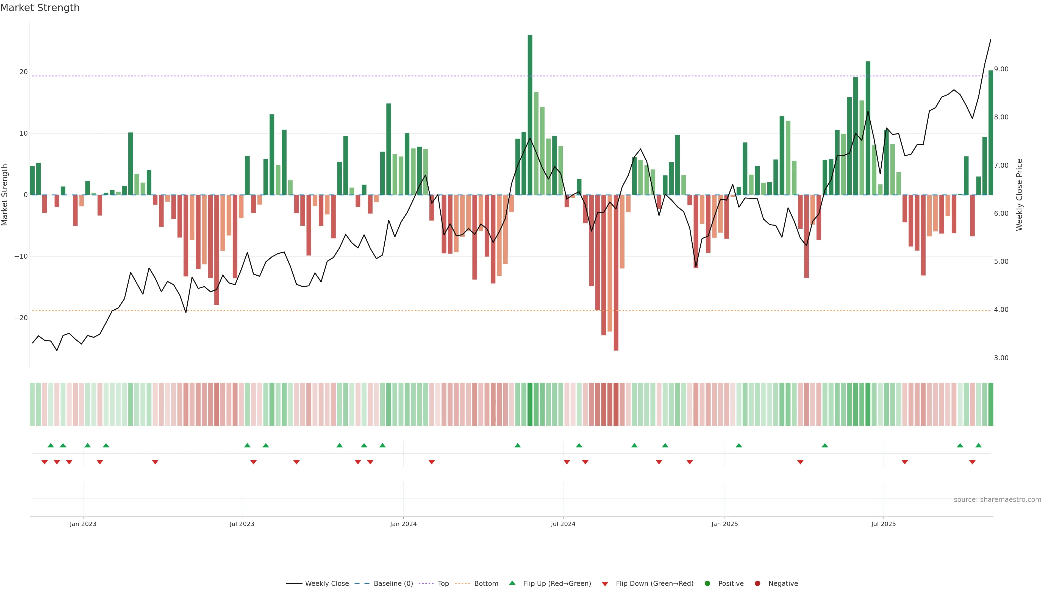Click the green Positive circle legend icon
Viewport: 1055px width, 593px height.
click(707, 583)
